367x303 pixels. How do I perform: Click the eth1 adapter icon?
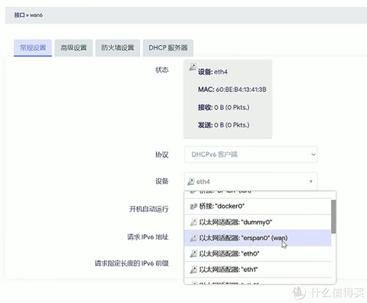(193, 269)
